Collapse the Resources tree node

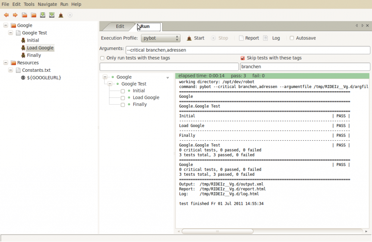click(x=5, y=63)
